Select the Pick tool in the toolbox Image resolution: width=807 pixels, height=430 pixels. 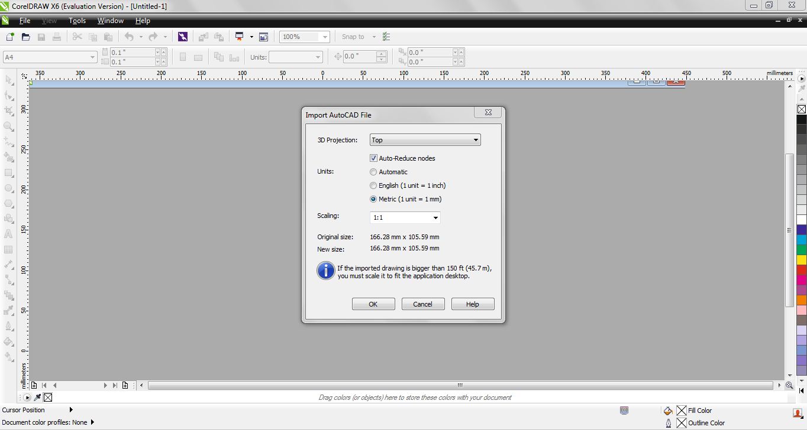9,80
